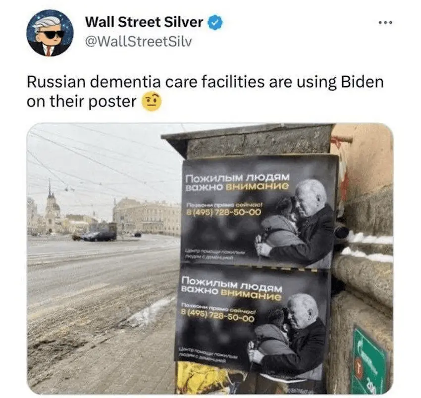Open the Wall Street Silver display name
This screenshot has height=398, width=421.
point(144,22)
